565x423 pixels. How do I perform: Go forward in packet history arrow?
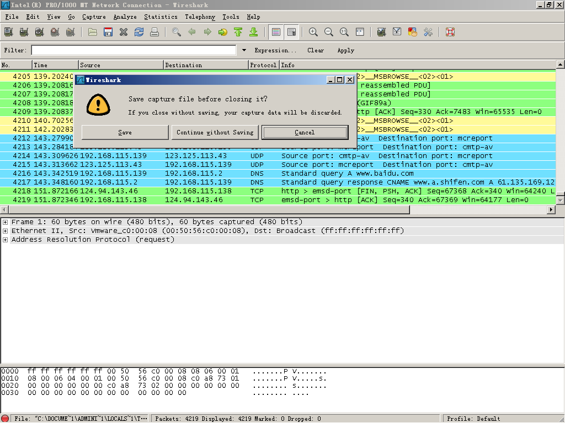point(207,32)
